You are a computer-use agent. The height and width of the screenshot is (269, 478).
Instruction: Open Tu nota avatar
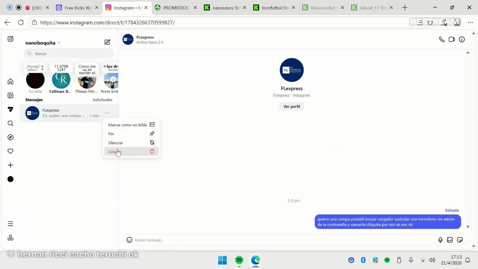tap(35, 79)
